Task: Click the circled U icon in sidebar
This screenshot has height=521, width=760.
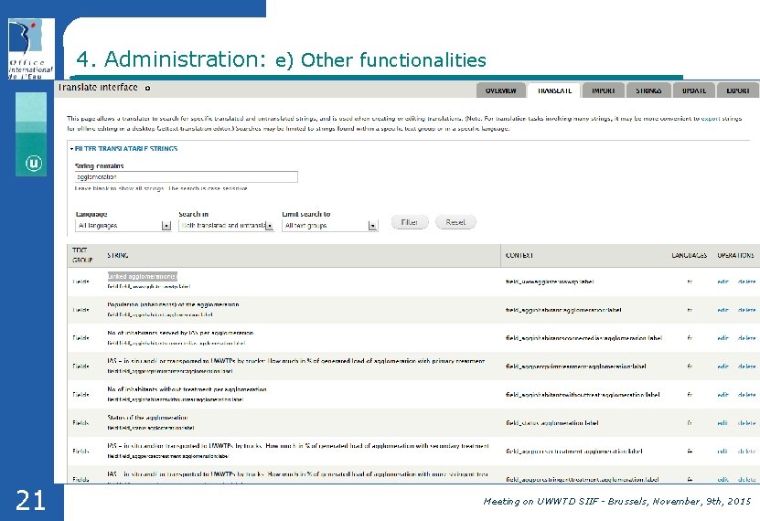Action: (x=34, y=164)
